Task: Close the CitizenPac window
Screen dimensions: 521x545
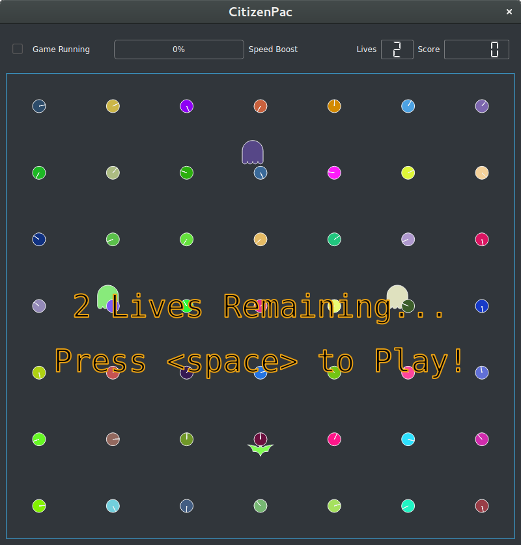Action: [x=509, y=12]
